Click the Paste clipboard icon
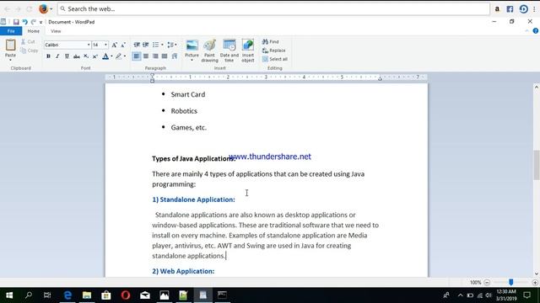The width and height of the screenshot is (540, 303). click(10, 45)
